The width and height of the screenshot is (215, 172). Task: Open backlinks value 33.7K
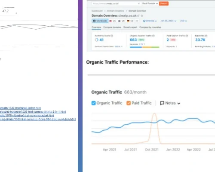click(x=200, y=40)
